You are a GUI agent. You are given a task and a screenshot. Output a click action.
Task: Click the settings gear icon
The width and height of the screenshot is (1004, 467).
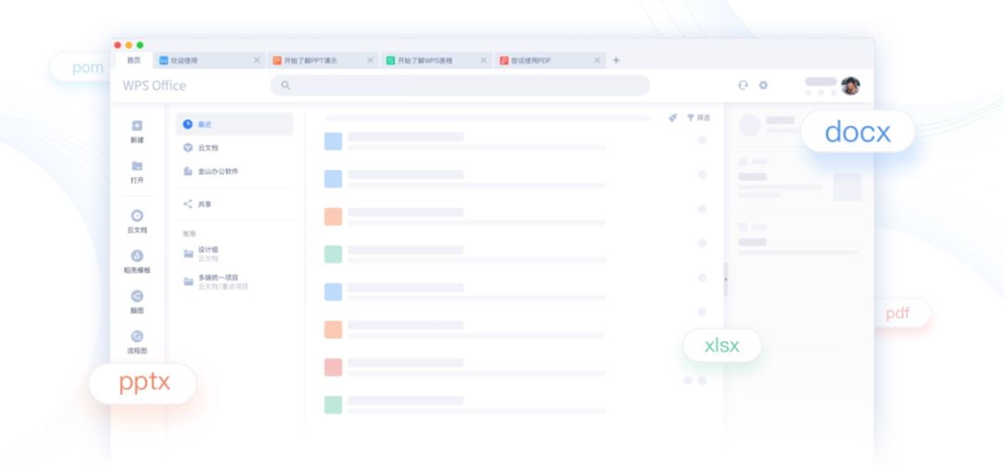pyautogui.click(x=763, y=85)
